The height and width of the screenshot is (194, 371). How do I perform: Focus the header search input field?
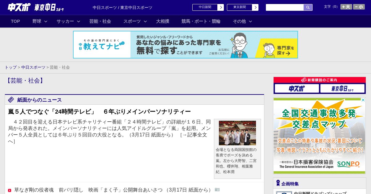click(285, 7)
